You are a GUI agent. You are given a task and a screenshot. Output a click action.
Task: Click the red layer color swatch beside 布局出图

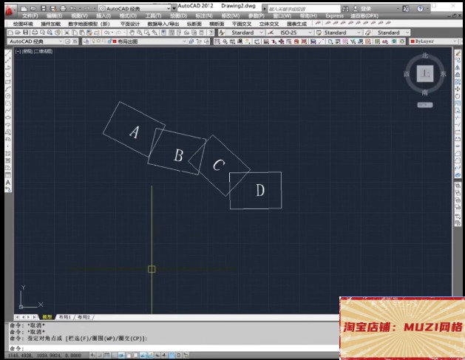tap(115, 41)
